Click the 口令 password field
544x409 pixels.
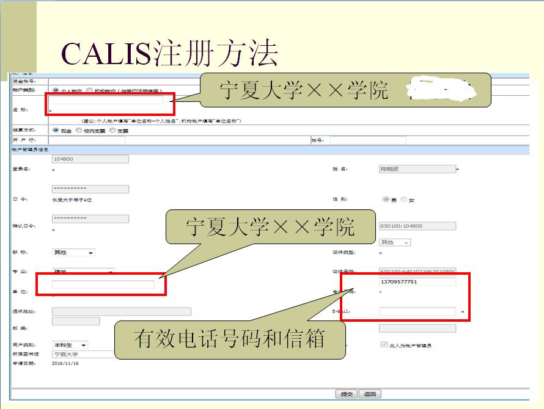click(90, 189)
